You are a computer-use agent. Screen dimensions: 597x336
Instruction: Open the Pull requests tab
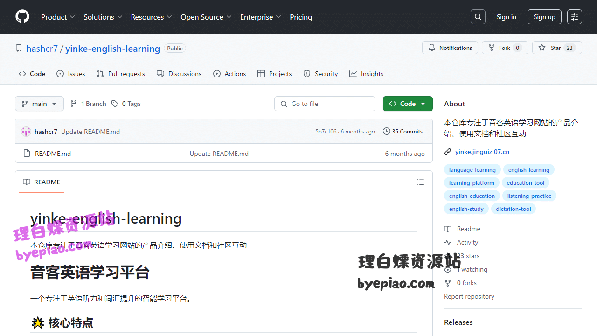coord(121,74)
